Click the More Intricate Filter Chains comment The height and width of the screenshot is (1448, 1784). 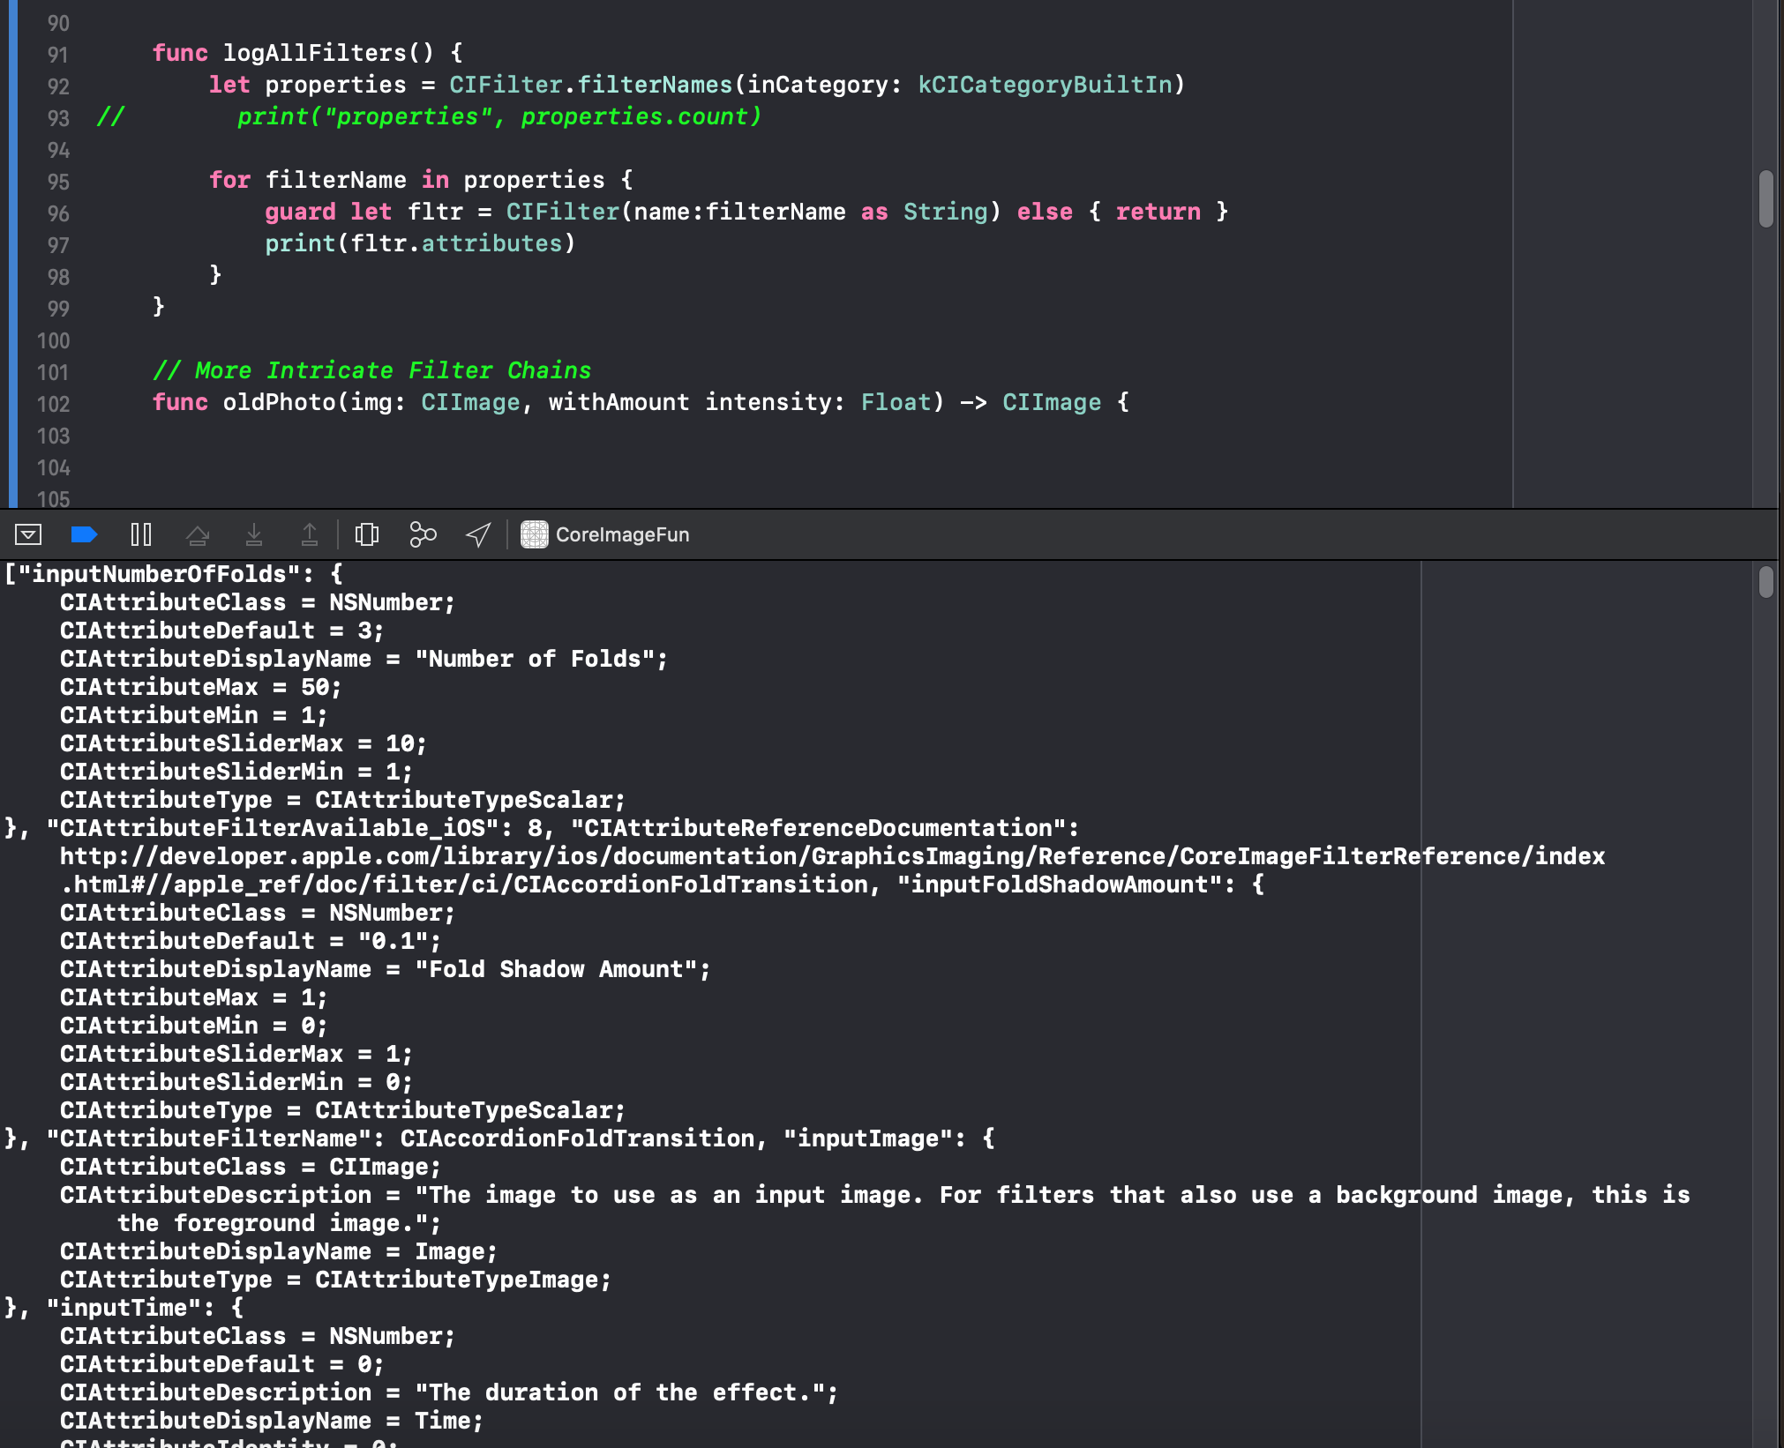pos(371,370)
